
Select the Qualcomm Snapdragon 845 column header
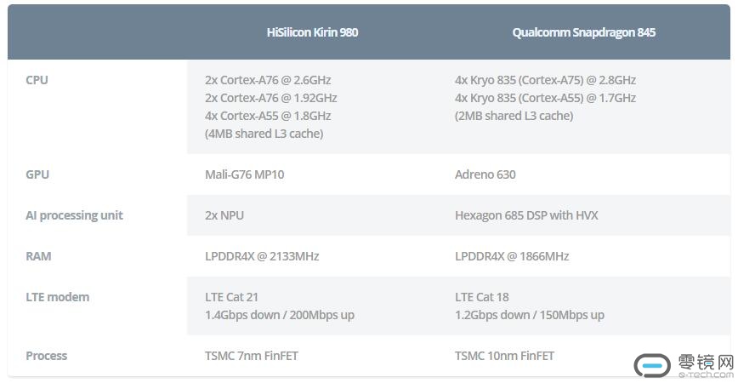point(583,32)
